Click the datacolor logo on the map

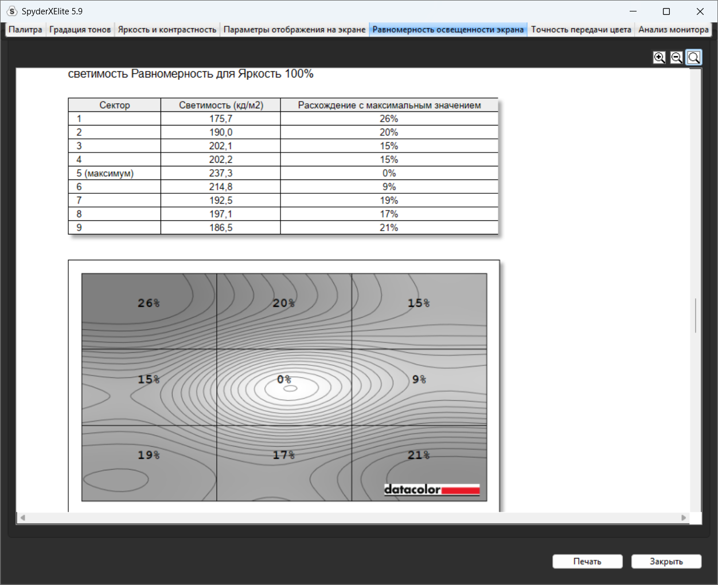coord(432,490)
